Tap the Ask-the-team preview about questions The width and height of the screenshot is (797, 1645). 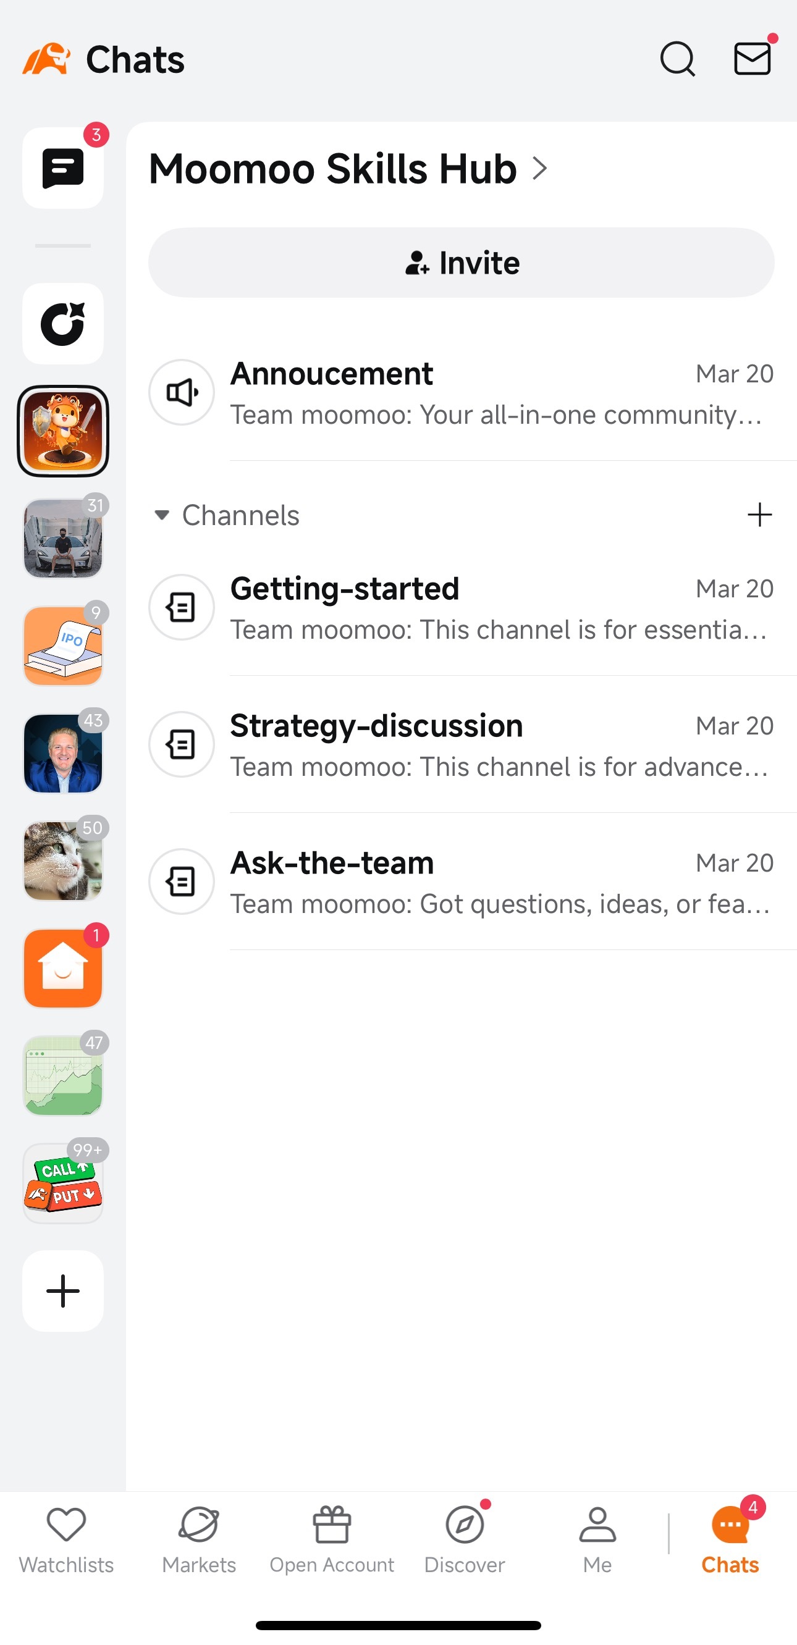pyautogui.click(x=500, y=904)
